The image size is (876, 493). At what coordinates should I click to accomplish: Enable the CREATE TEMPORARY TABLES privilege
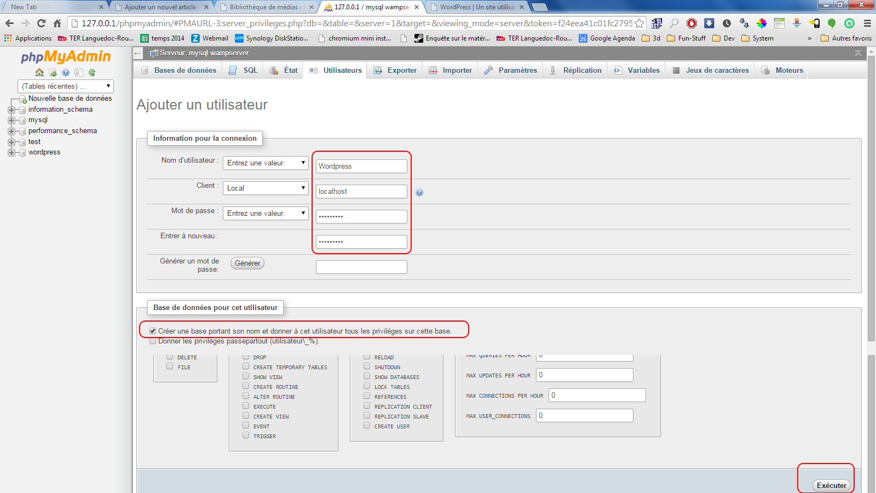246,366
